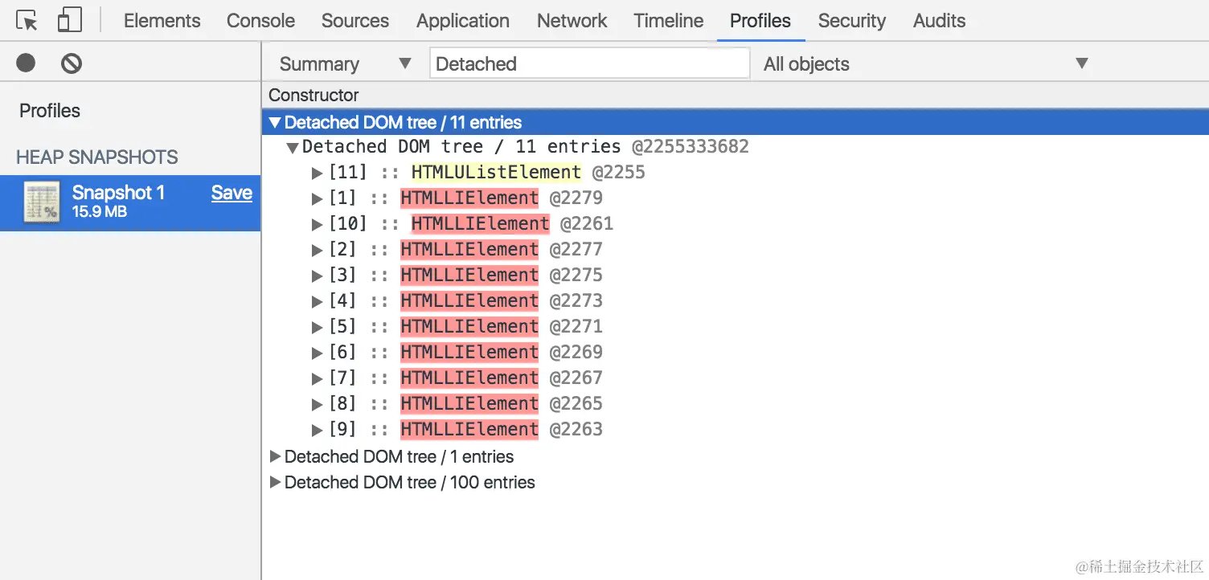Collapse the selected Detached DOM tree / 11 entries row

276,123
